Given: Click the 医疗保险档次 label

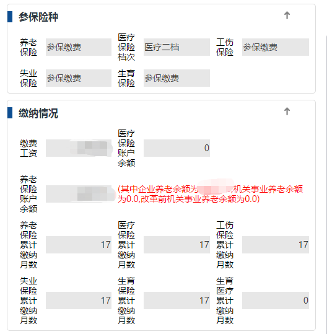Looking at the screenshot, I should click(x=126, y=47).
